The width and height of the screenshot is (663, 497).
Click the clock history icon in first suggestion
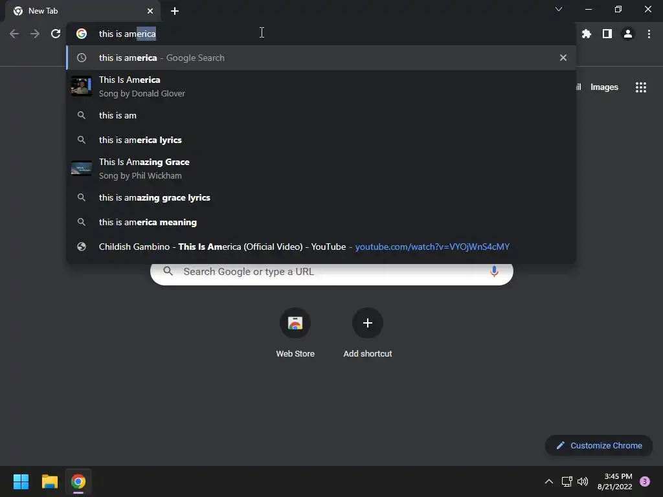click(82, 58)
